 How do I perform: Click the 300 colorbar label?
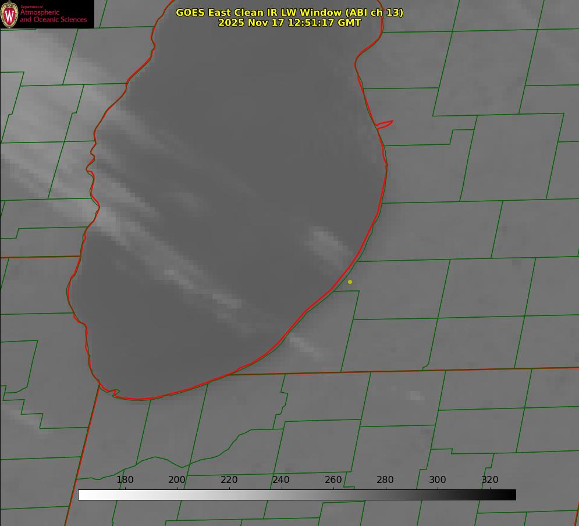(438, 479)
